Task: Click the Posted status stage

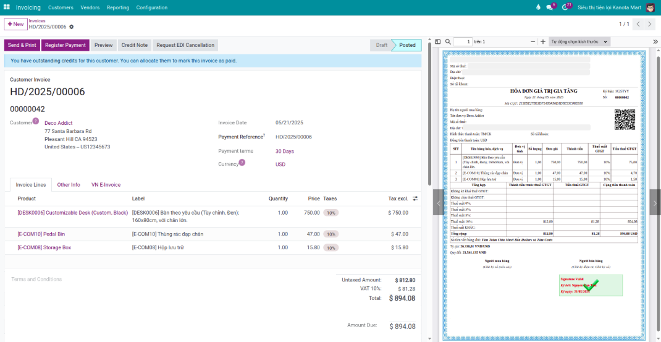Action: point(407,45)
